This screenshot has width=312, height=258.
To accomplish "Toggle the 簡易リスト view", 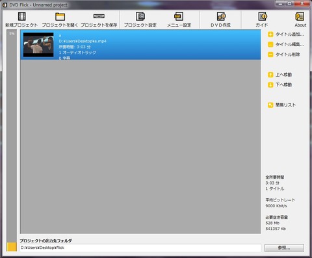I will point(282,105).
